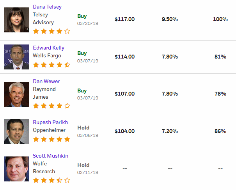Screen dimensions: 236x190
Task: Open Dana Telsey's analyst profile link
Action: 47,7
